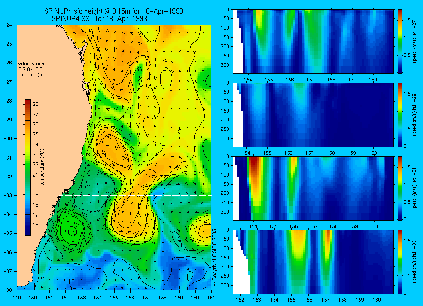423x306 pixels.
Task: Click the 'speed (m/s) lat=-31' label
Action: click(x=415, y=189)
